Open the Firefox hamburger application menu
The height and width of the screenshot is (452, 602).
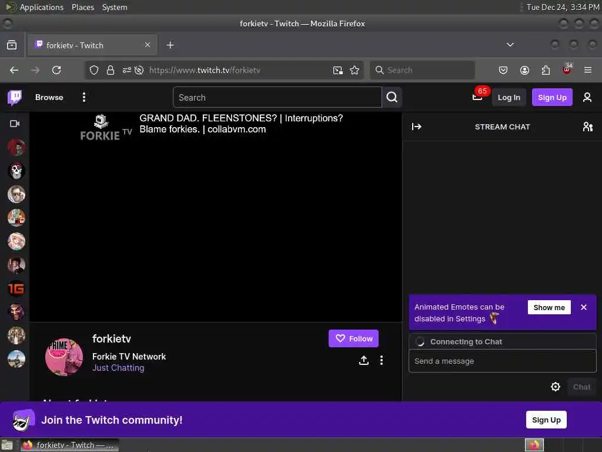(x=587, y=70)
